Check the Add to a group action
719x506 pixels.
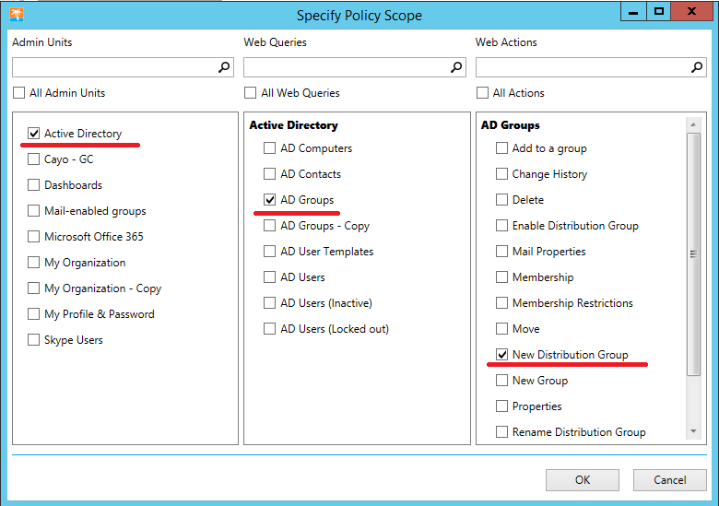tap(502, 148)
